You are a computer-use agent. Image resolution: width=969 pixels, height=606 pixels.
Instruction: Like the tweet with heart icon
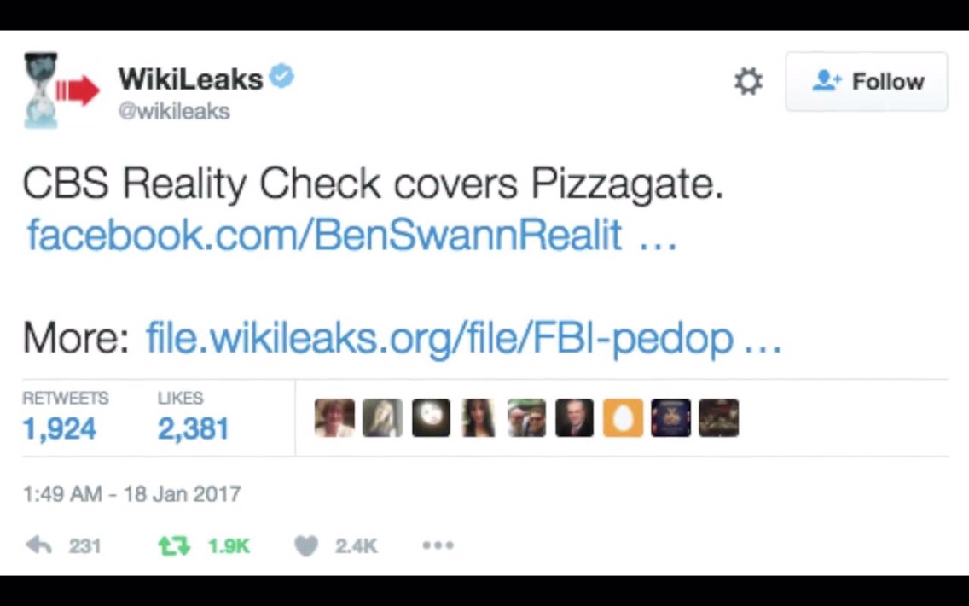[306, 546]
